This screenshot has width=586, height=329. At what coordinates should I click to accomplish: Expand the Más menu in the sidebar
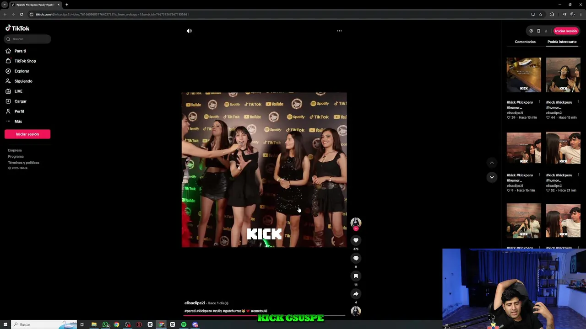[18, 121]
